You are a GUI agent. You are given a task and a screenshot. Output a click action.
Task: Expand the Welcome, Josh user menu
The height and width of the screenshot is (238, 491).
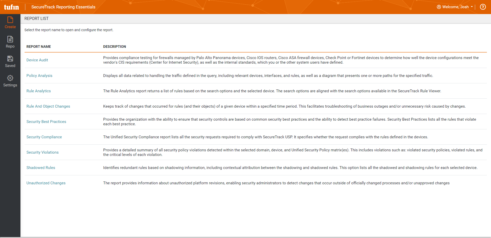coord(455,7)
